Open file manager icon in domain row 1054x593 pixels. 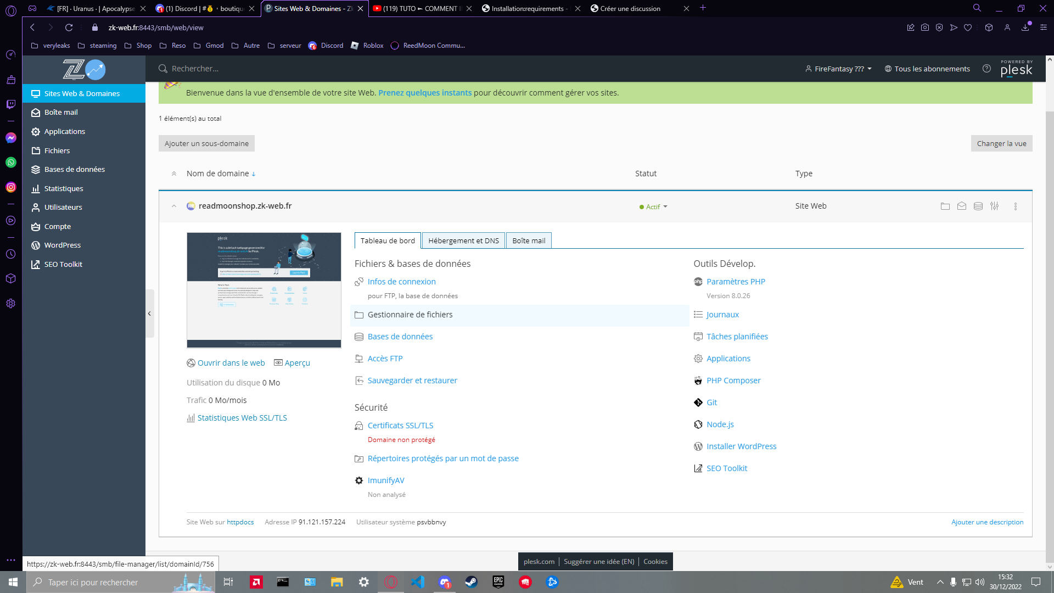coord(945,206)
